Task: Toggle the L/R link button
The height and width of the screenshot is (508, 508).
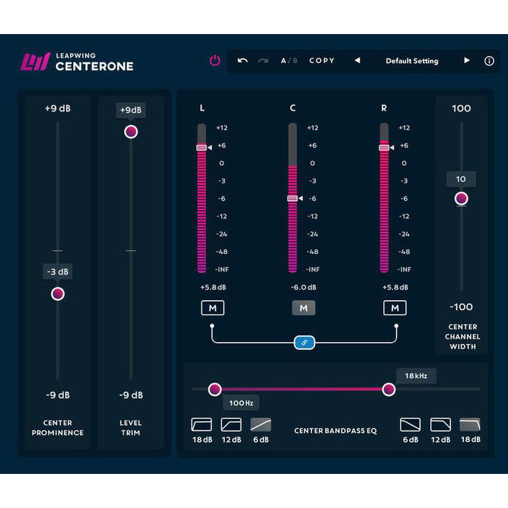Action: tap(304, 343)
